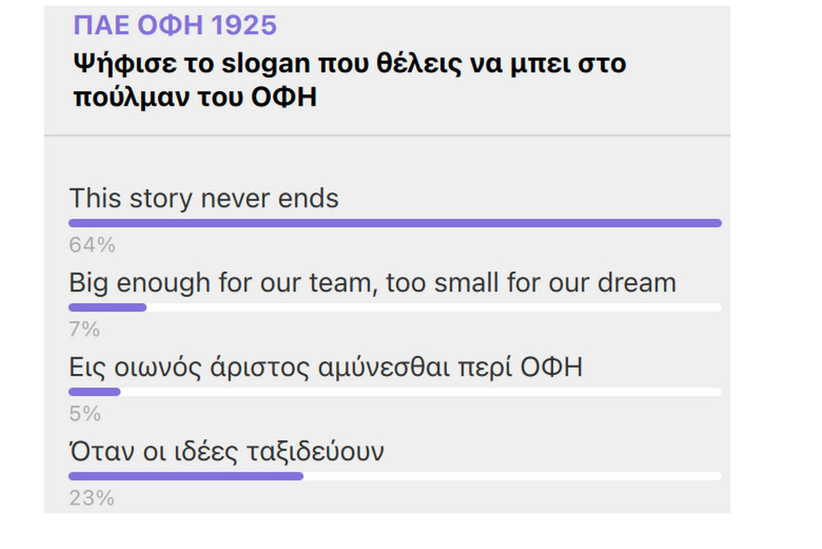Vote for 'This story never ends'
The image size is (822, 549).
coord(204,199)
